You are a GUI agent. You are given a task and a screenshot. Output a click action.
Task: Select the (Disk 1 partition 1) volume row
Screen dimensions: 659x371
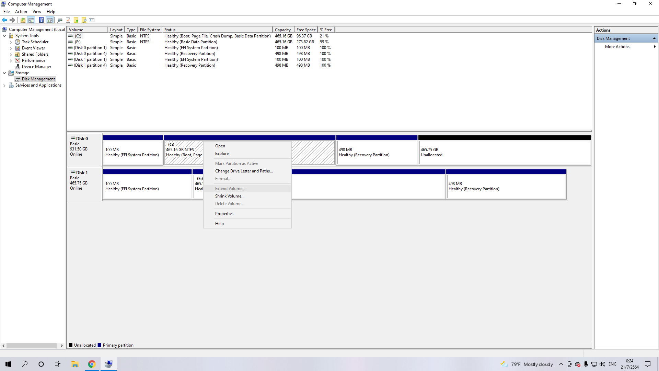point(200,59)
